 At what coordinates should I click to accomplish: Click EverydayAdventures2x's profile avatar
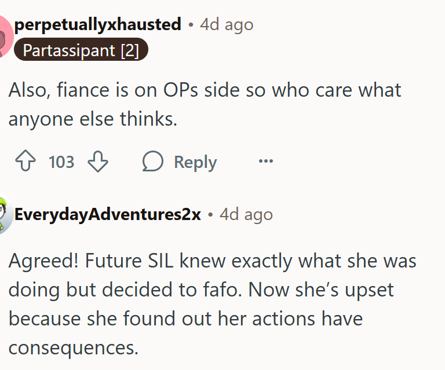coord(5,215)
